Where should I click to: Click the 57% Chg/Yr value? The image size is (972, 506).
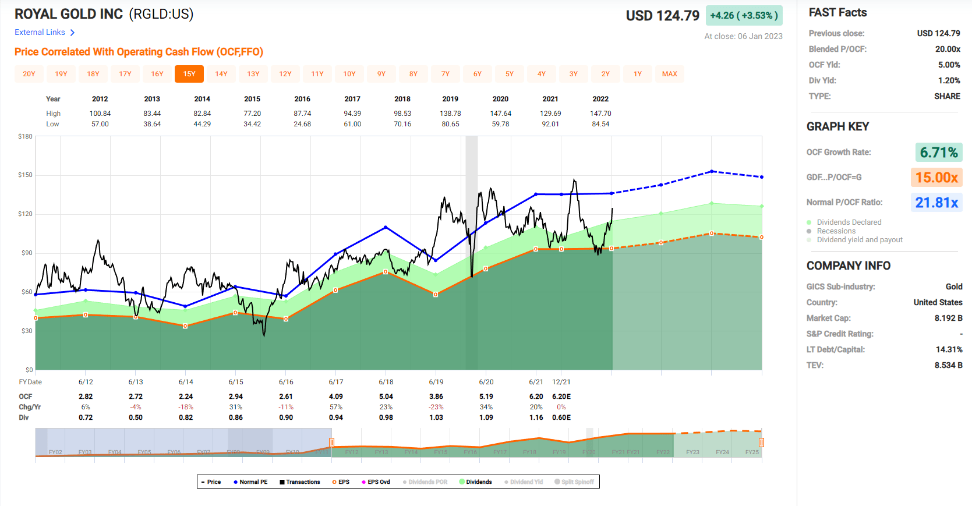coord(336,407)
